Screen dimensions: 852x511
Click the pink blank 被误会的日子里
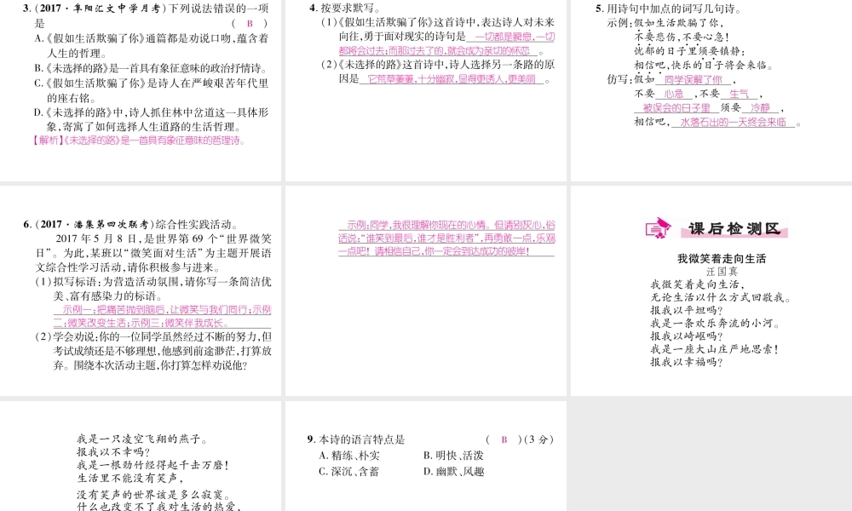(676, 108)
